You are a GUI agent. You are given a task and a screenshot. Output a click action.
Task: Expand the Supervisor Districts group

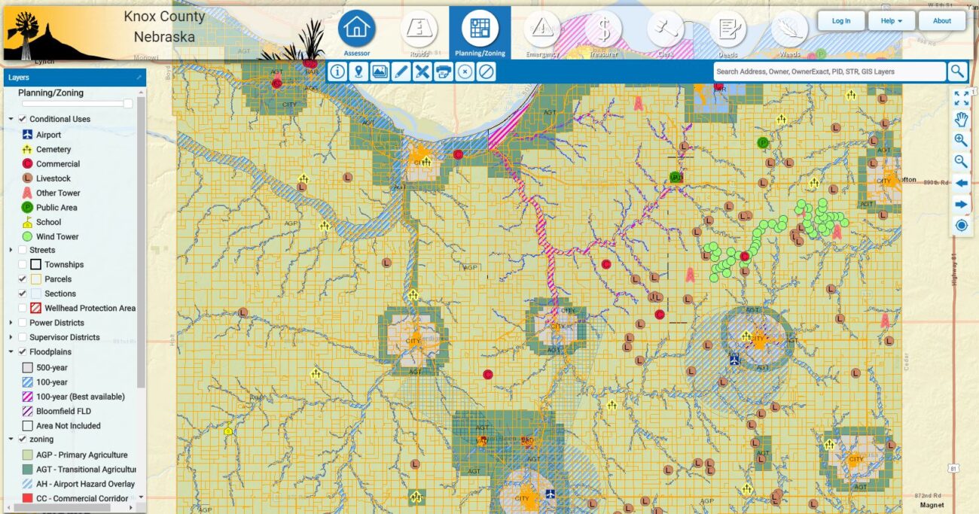pyautogui.click(x=11, y=337)
